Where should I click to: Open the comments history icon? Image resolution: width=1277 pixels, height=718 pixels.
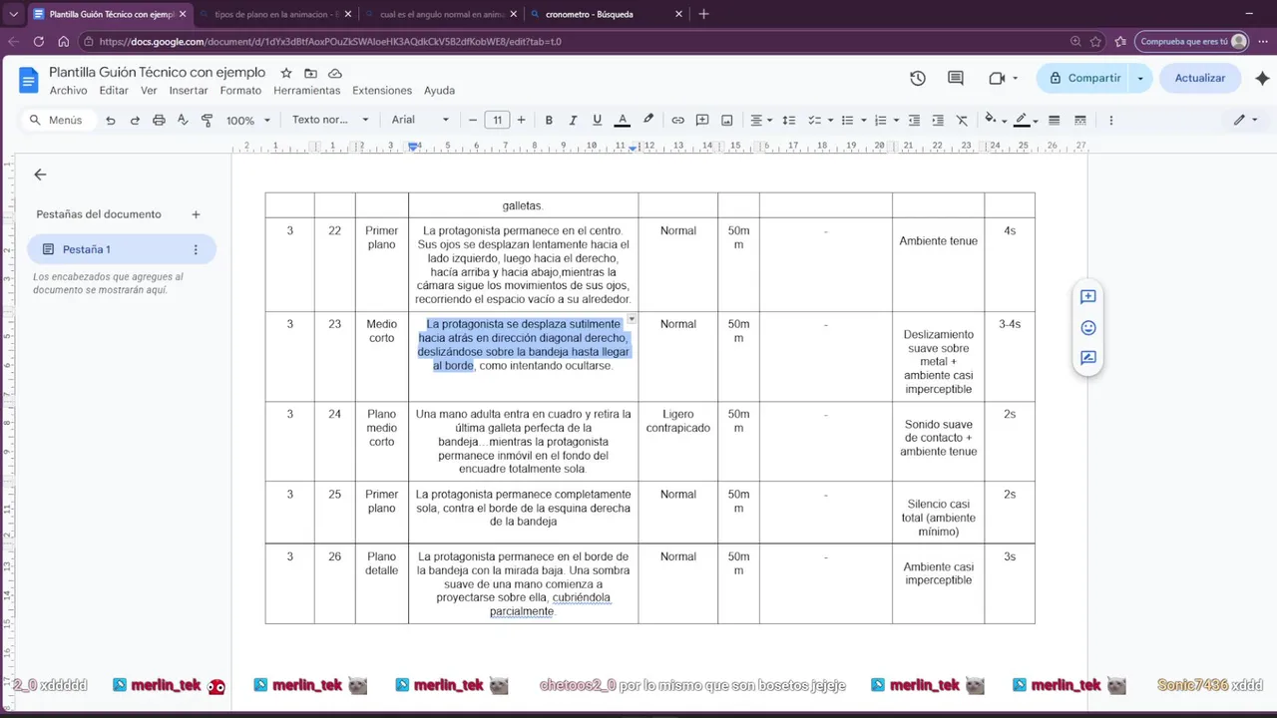pyautogui.click(x=956, y=78)
